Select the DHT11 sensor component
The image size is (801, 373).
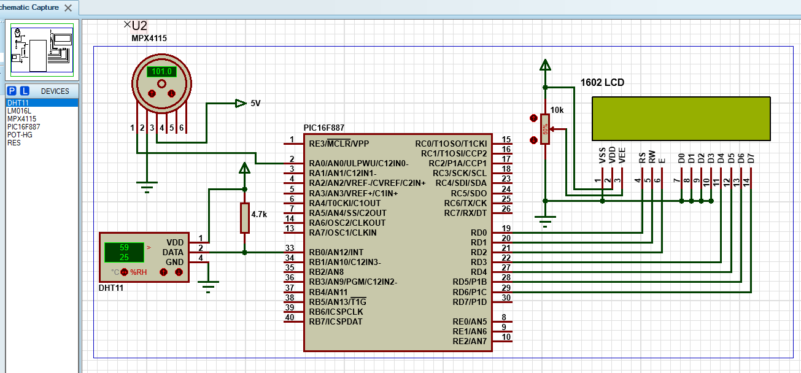144,255
